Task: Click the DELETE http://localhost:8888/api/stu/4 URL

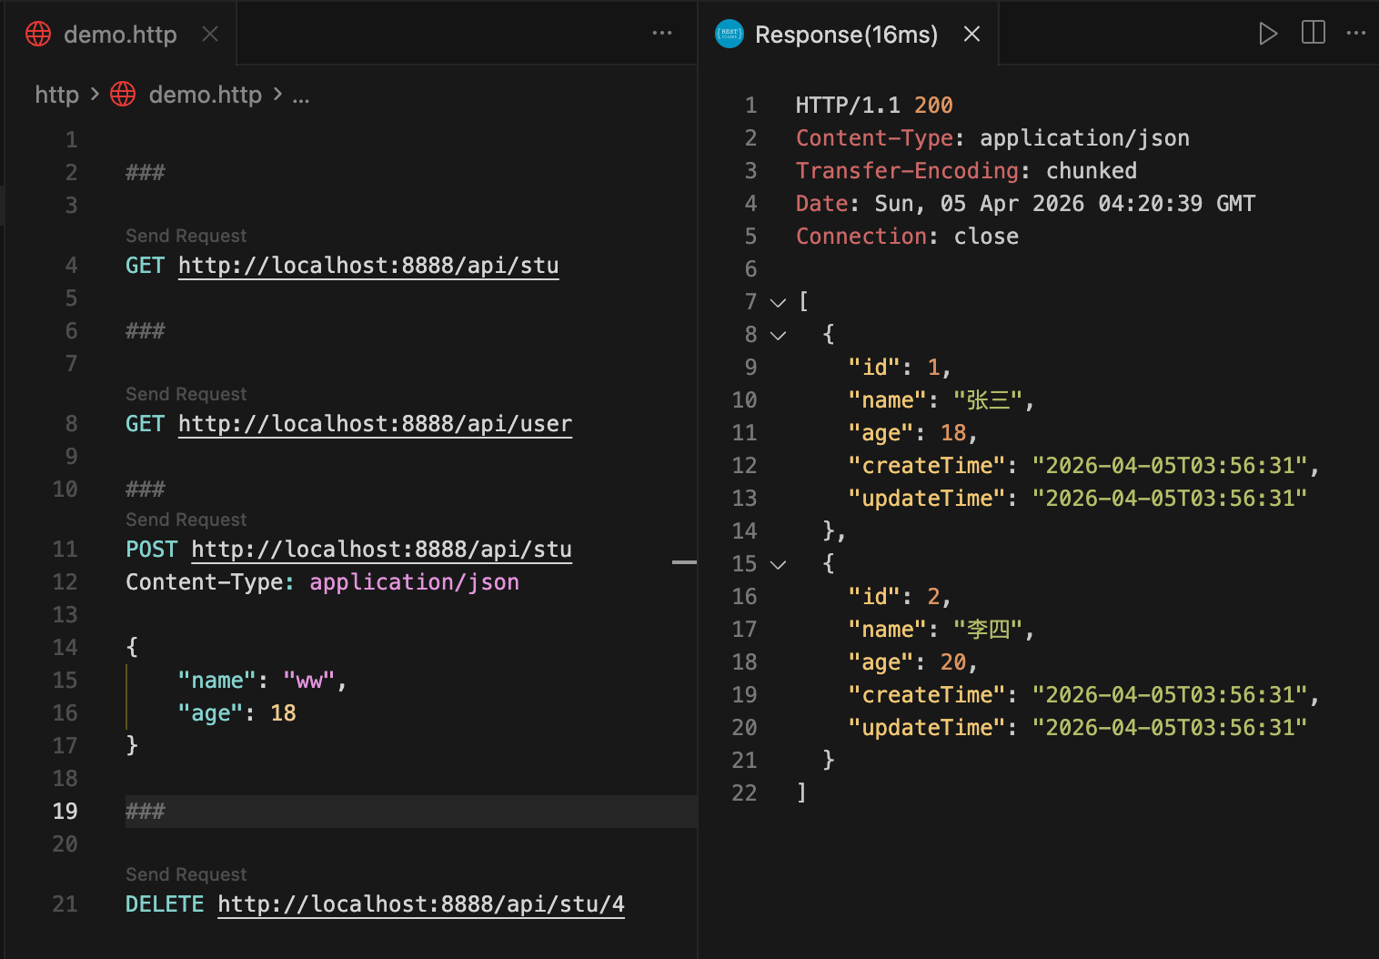Action: [421, 904]
